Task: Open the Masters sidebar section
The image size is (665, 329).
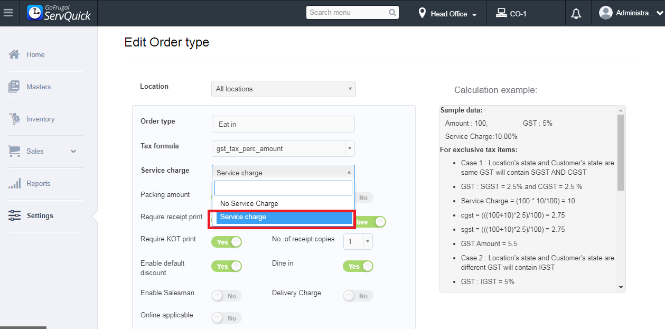Action: click(39, 87)
